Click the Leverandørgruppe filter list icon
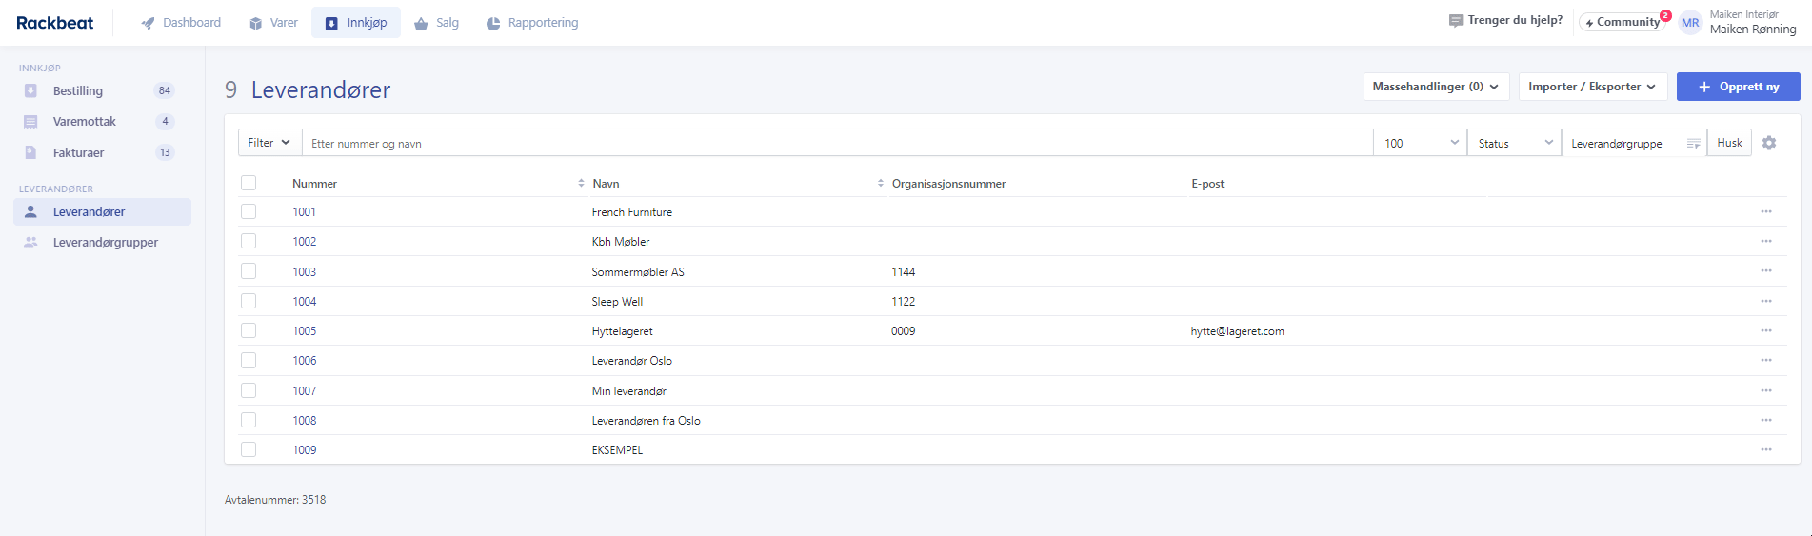The height and width of the screenshot is (536, 1812). tap(1693, 144)
